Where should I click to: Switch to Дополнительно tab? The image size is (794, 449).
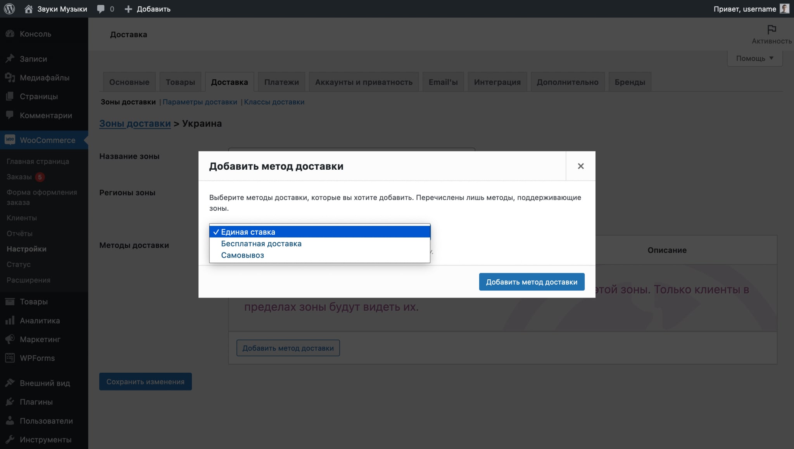pos(568,82)
